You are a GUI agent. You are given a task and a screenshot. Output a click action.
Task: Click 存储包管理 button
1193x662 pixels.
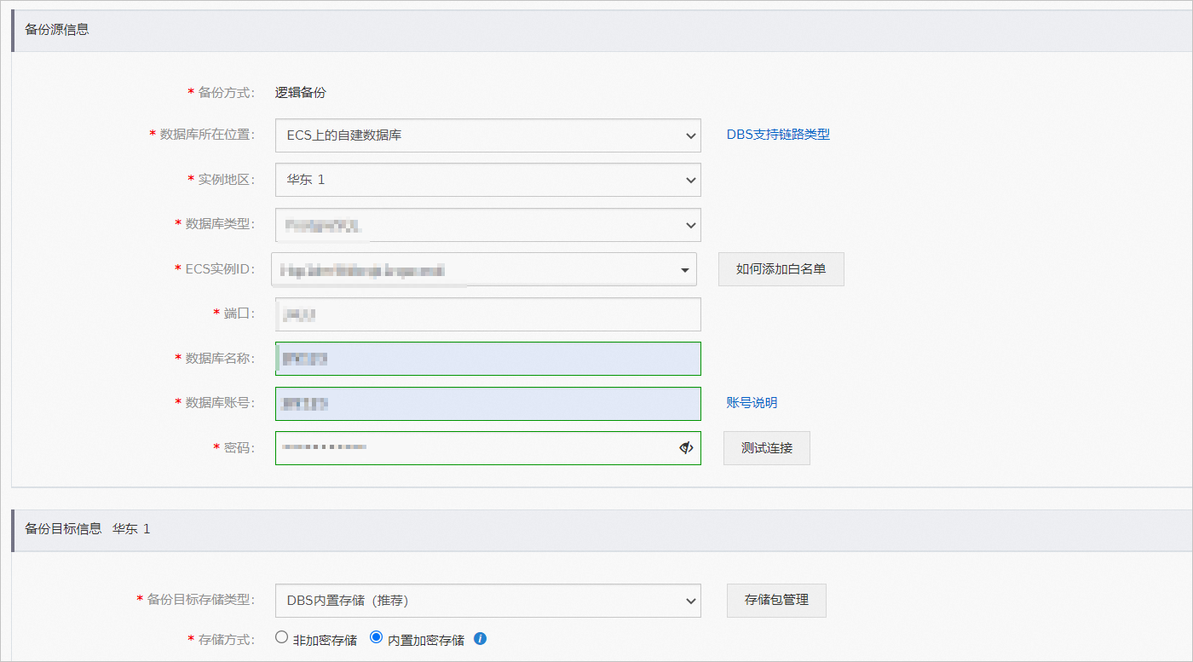(x=776, y=600)
